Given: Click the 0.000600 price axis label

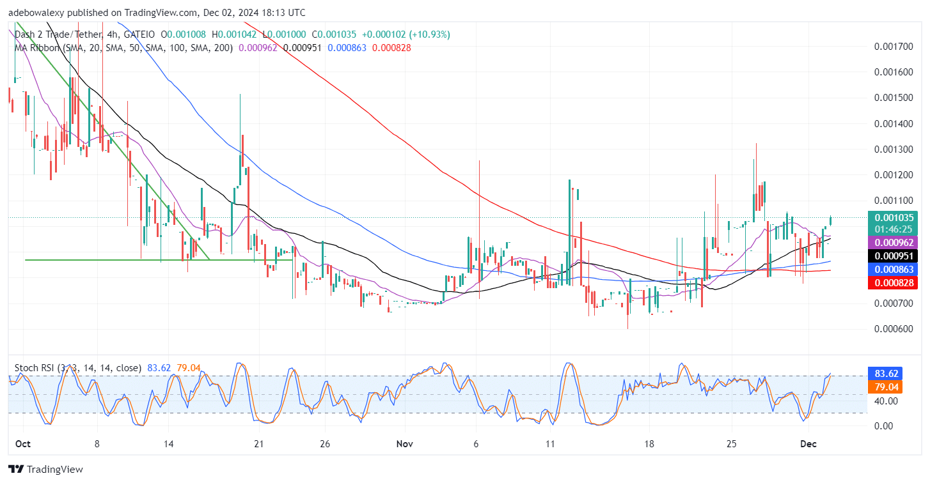Looking at the screenshot, I should tap(895, 328).
